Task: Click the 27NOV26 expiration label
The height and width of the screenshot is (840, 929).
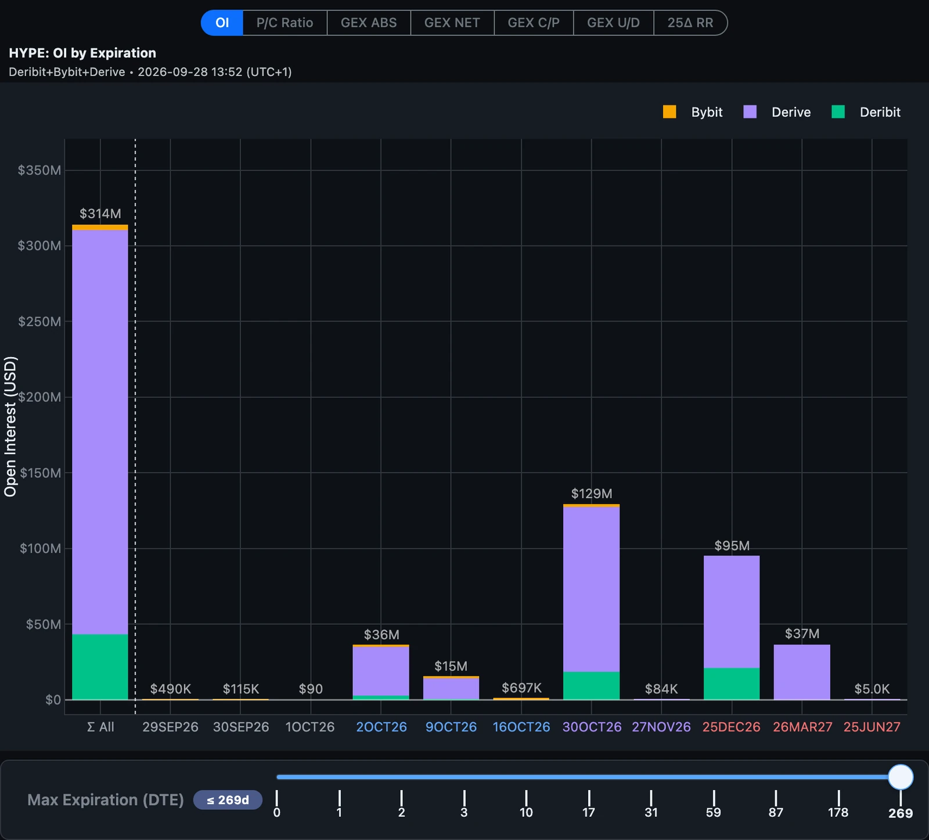Action: point(661,727)
